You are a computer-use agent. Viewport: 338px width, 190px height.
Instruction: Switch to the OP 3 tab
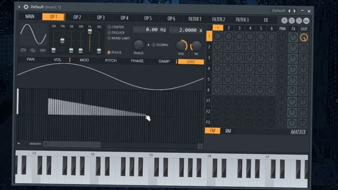pos(101,17)
